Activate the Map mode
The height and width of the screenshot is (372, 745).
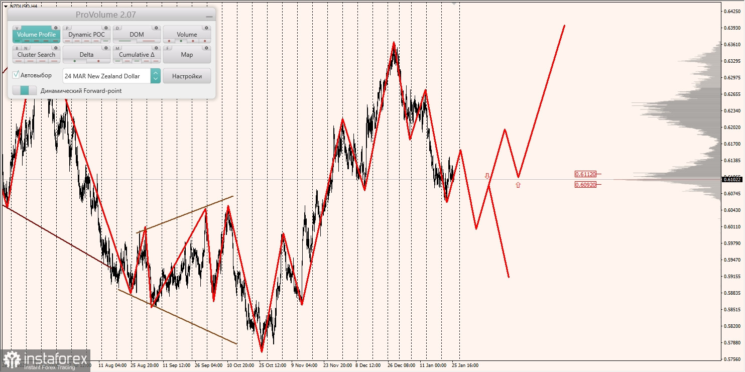(x=187, y=55)
